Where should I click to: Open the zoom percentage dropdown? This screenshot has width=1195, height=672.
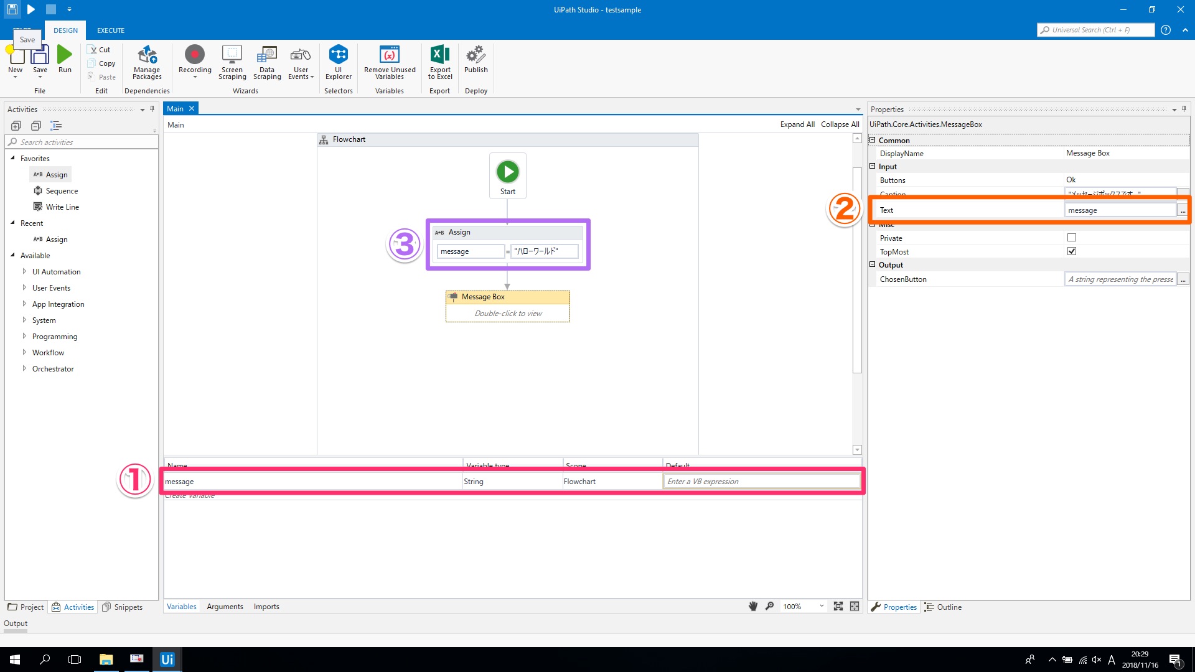822,606
